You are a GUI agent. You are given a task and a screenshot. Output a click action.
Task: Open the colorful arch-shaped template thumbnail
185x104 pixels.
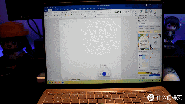click(144, 42)
